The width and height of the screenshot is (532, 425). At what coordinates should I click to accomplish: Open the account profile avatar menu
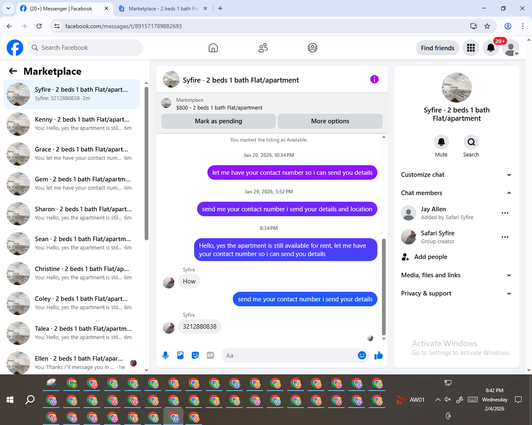[511, 48]
